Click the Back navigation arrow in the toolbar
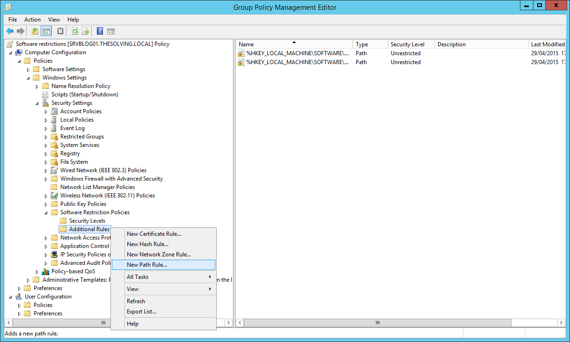The image size is (570, 342). click(10, 31)
